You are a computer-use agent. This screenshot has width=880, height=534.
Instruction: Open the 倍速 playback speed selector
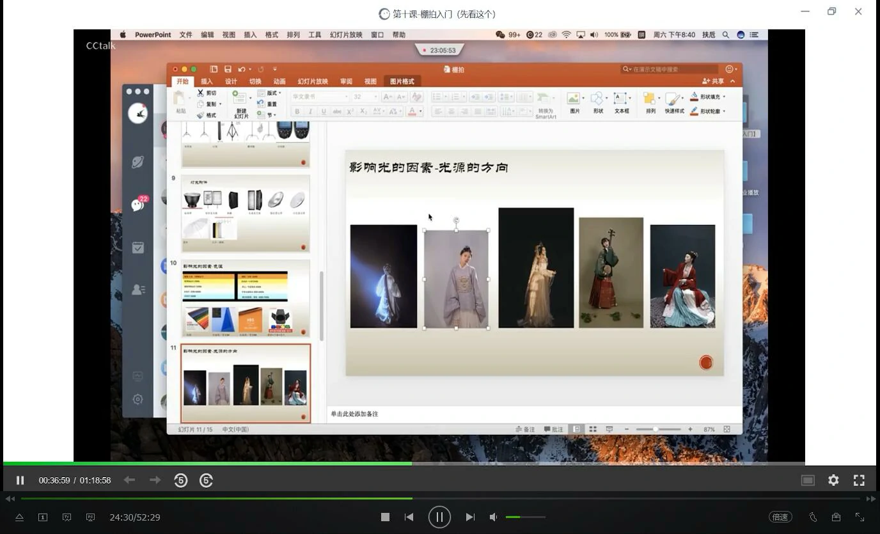[780, 517]
